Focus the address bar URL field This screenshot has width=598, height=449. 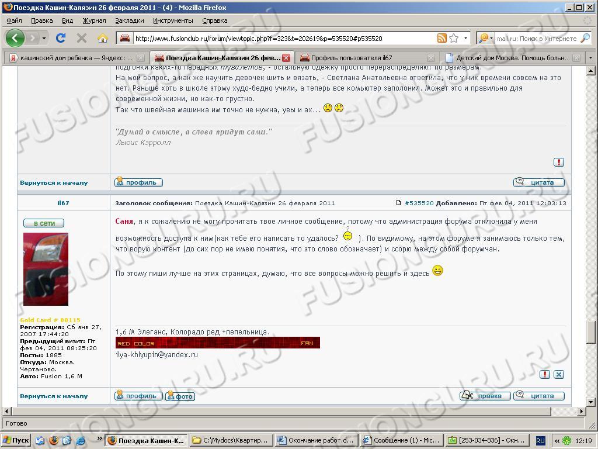(284, 38)
